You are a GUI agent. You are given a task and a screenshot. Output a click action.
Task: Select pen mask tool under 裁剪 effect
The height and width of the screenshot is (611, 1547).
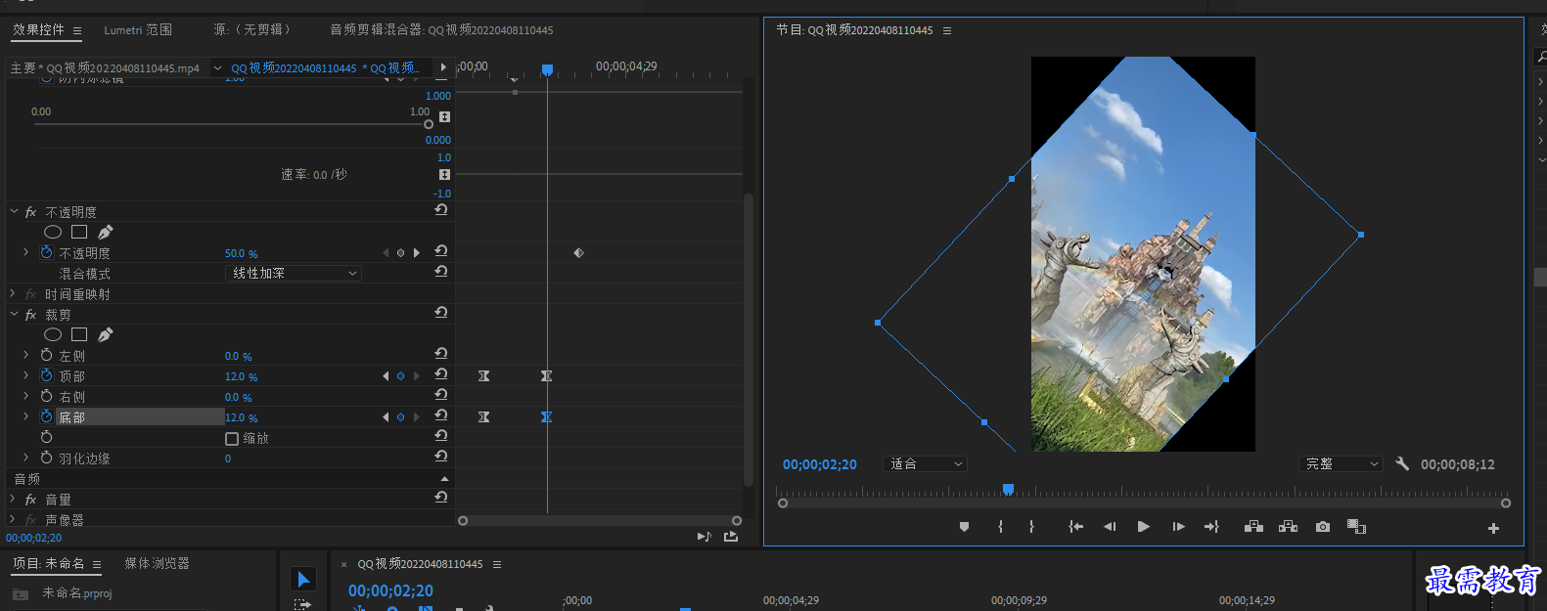(105, 334)
